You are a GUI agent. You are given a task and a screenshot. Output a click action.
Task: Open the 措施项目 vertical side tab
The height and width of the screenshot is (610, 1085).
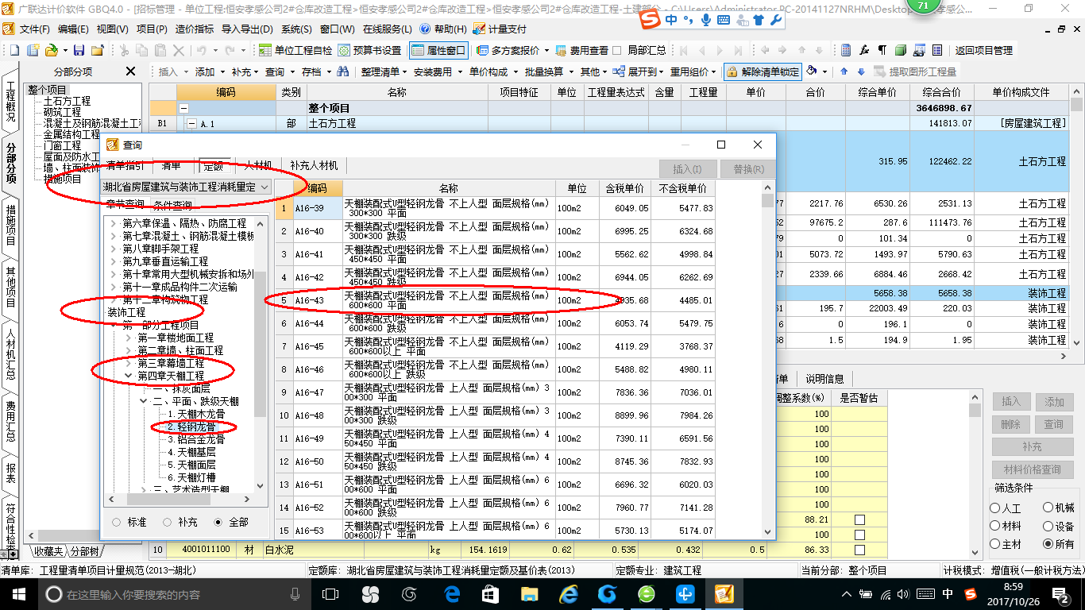[x=10, y=225]
